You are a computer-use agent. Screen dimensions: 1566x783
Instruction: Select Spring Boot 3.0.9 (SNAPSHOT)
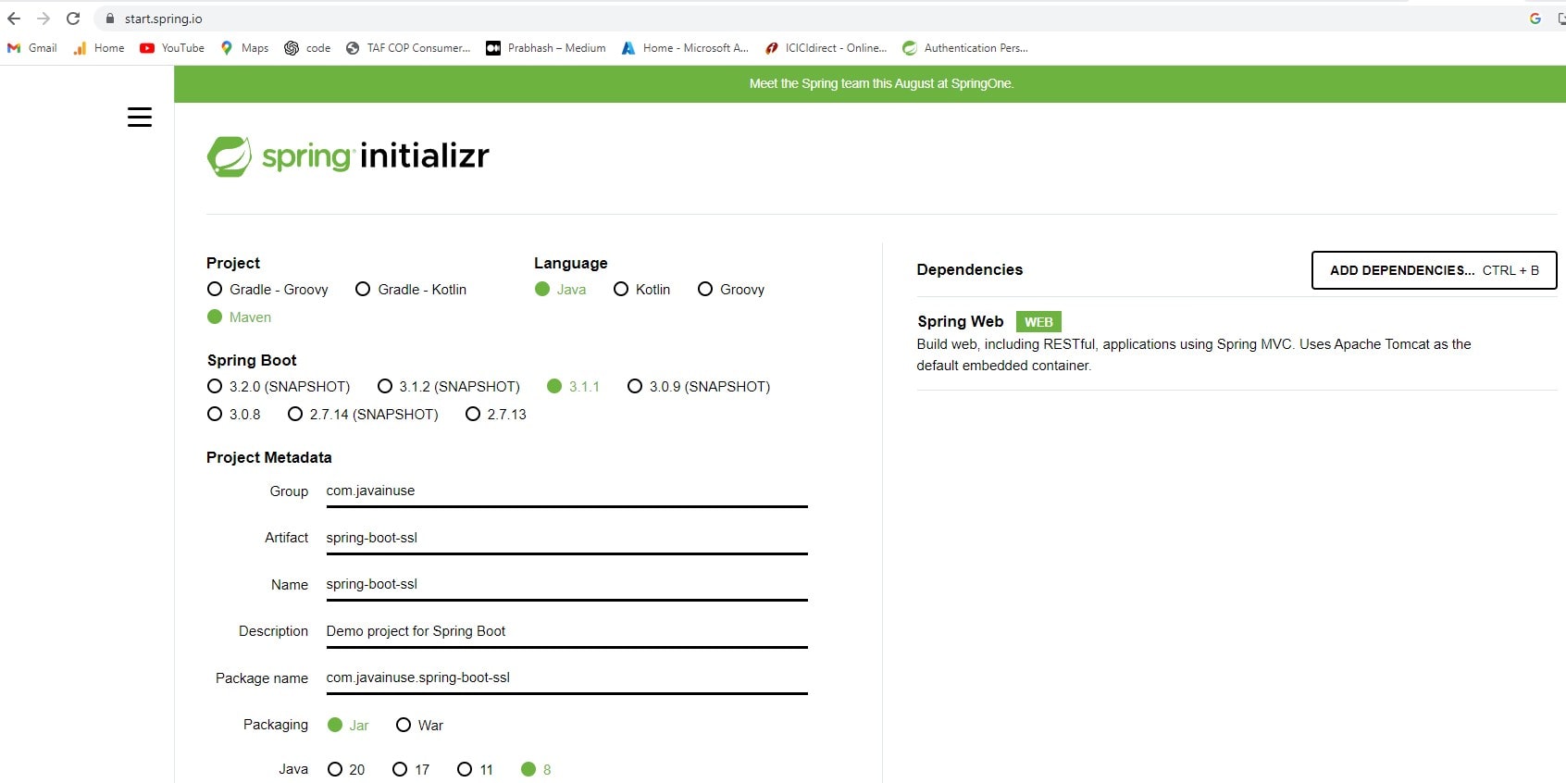pos(699,387)
